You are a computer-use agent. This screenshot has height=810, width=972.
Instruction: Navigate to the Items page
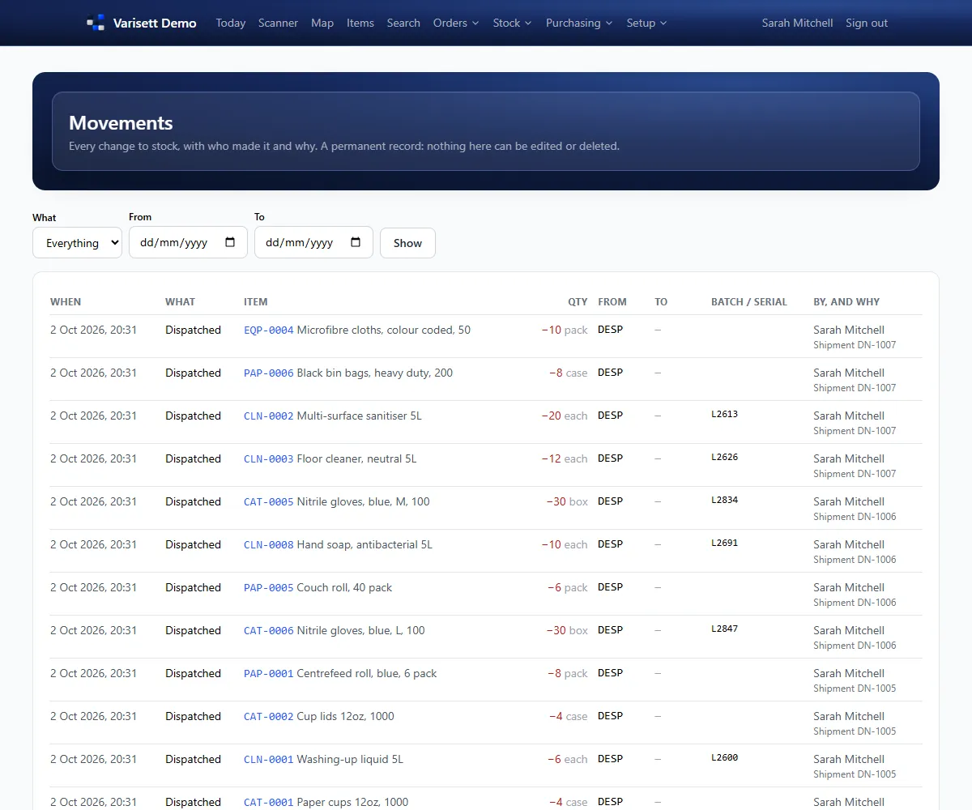360,23
